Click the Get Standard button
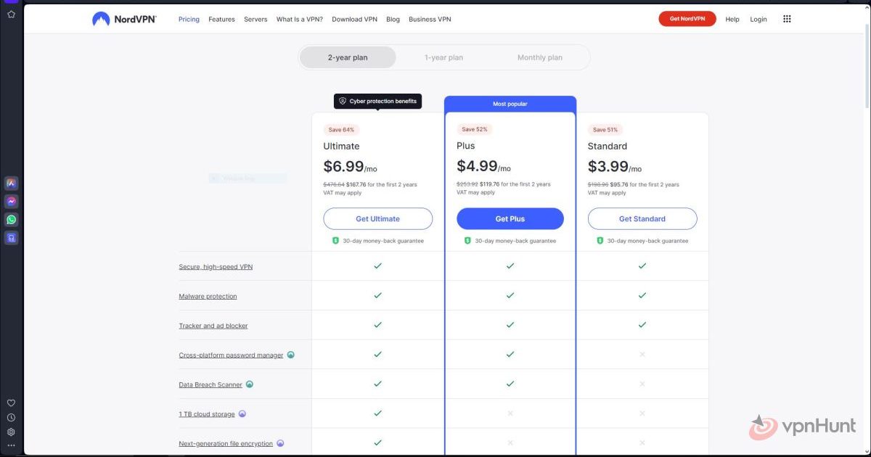The height and width of the screenshot is (457, 871). coord(642,218)
